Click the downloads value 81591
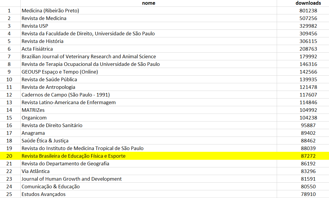The image size is (329, 198). tap(308, 179)
